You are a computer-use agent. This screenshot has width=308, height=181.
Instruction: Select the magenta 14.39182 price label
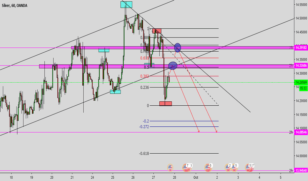click(x=301, y=47)
